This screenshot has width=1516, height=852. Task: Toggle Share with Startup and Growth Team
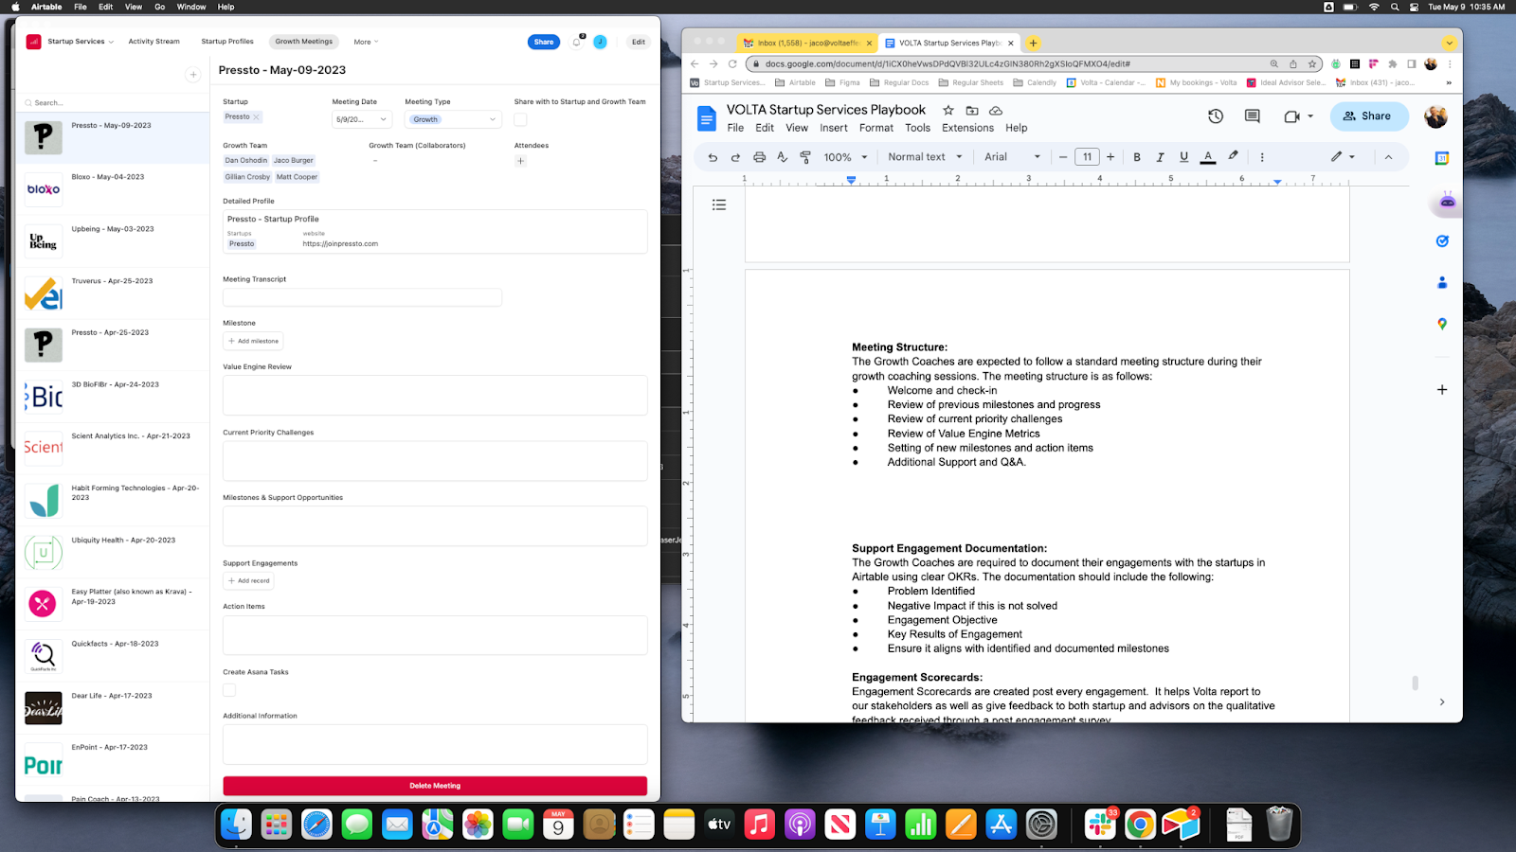click(x=520, y=119)
